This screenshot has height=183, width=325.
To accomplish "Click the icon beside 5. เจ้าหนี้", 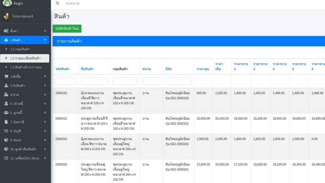I will [x=6, y=104].
